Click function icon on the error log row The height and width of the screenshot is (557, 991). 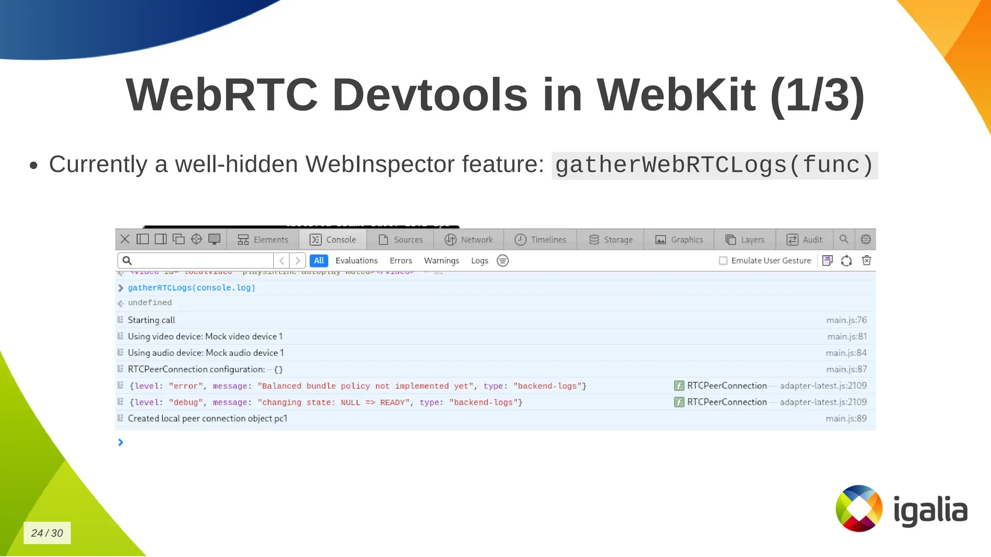point(679,386)
